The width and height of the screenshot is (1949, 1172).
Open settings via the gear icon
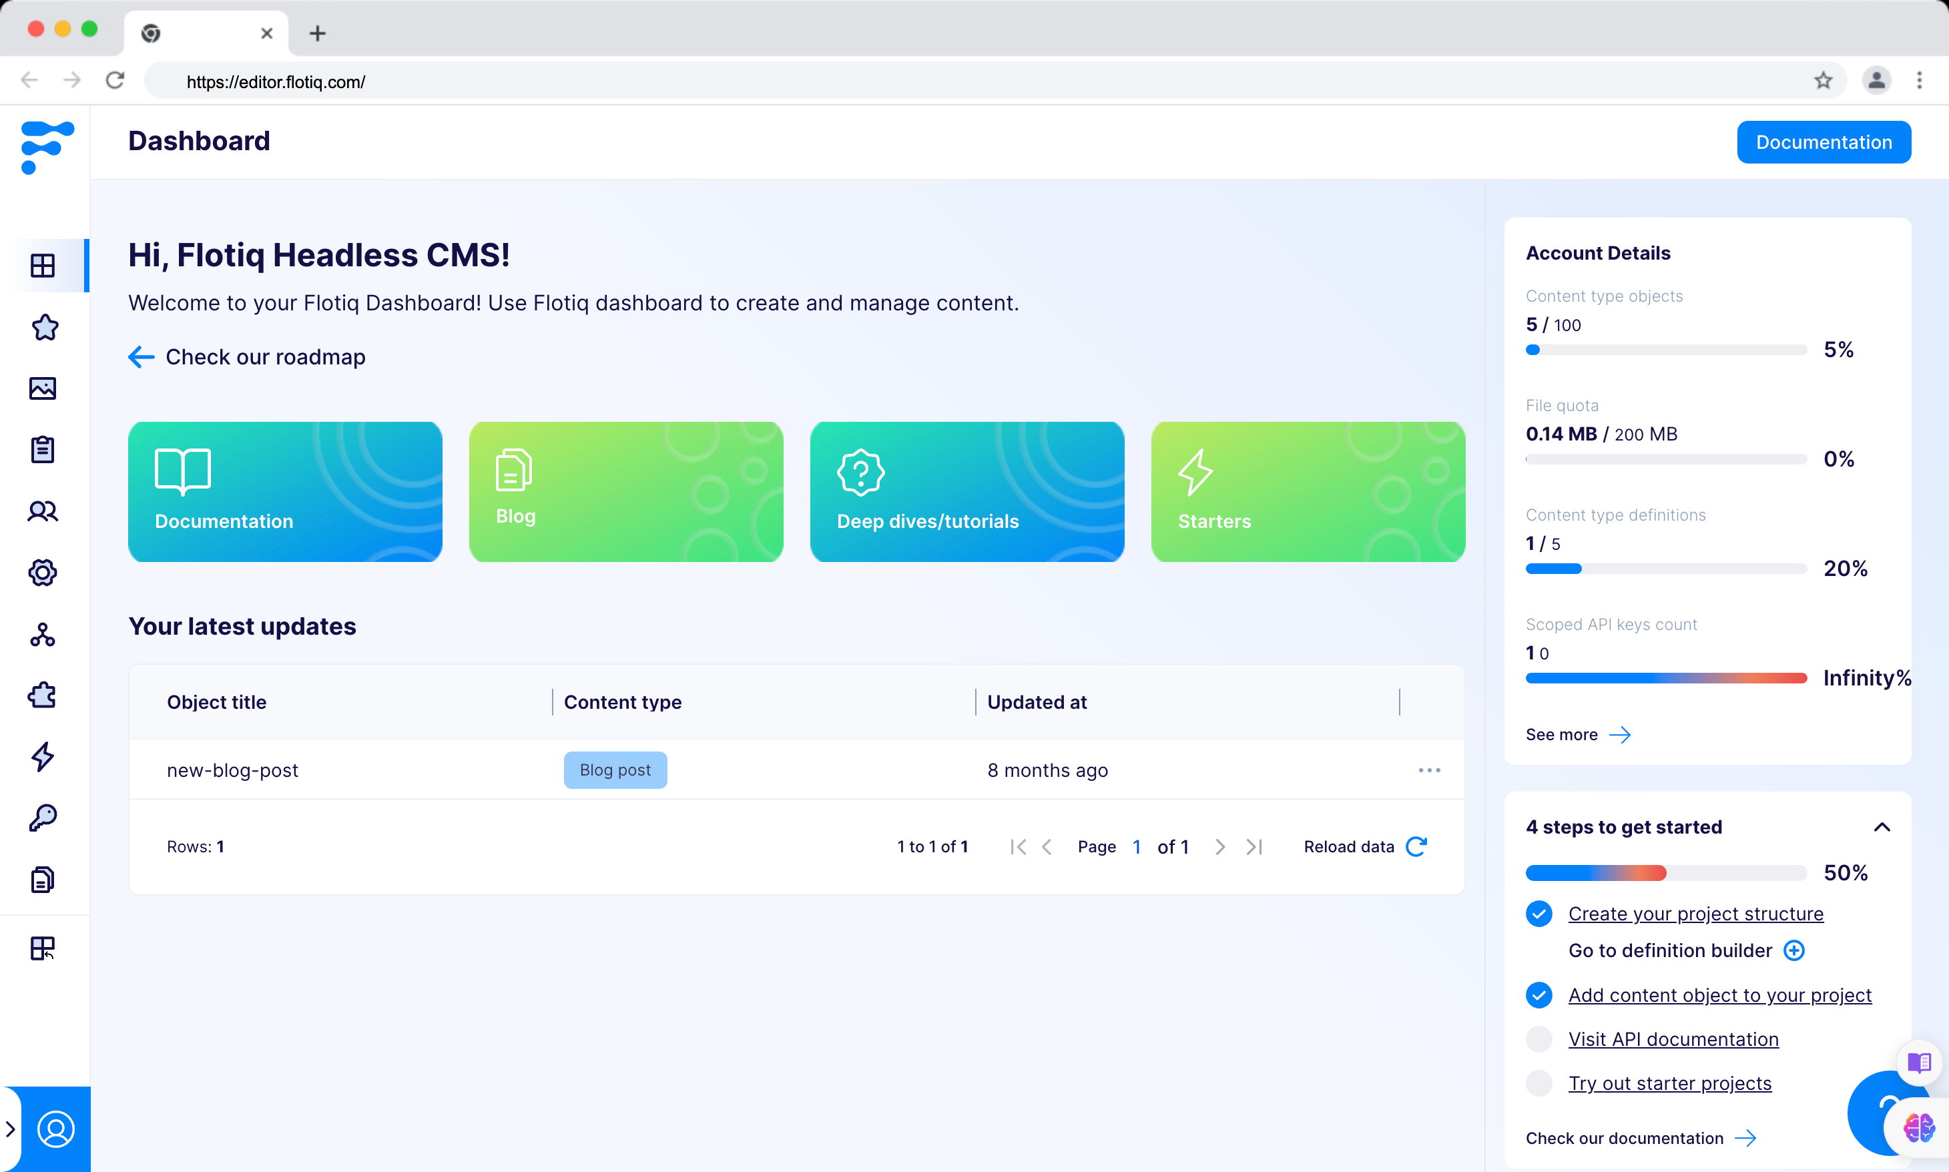(43, 573)
